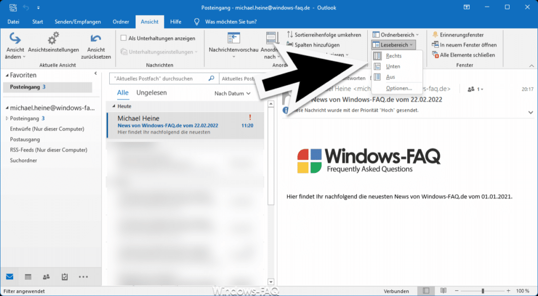The width and height of the screenshot is (538, 296).
Task: Switch to Tasks navigation icon
Action: click(x=65, y=277)
